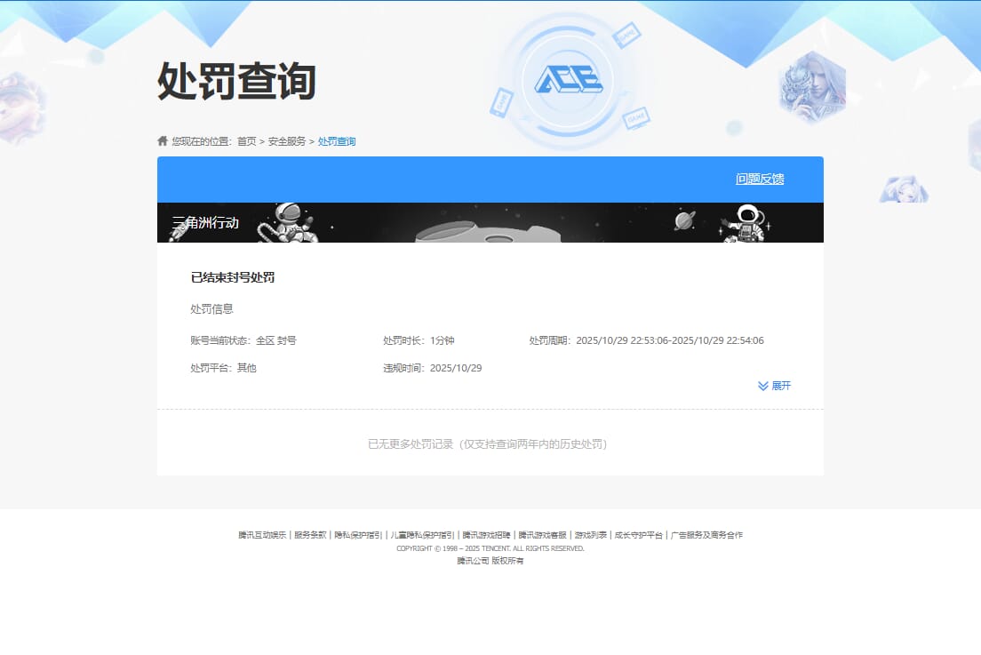Select 处罚查询 in the breadcrumb

click(337, 141)
